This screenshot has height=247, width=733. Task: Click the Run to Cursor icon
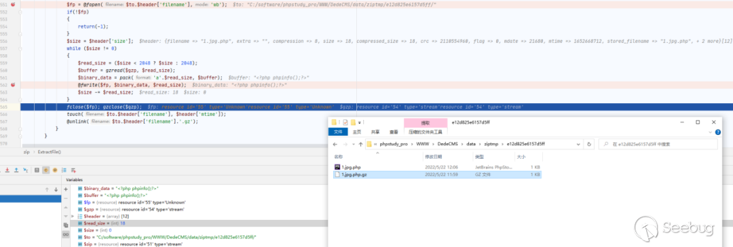26,170
